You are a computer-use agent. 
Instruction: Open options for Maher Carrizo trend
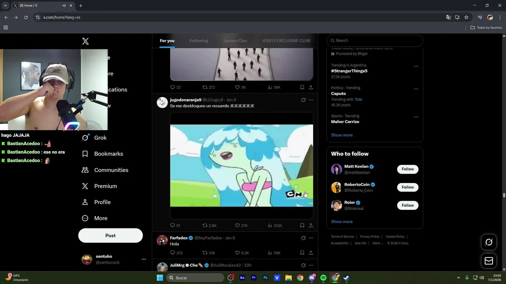click(416, 117)
